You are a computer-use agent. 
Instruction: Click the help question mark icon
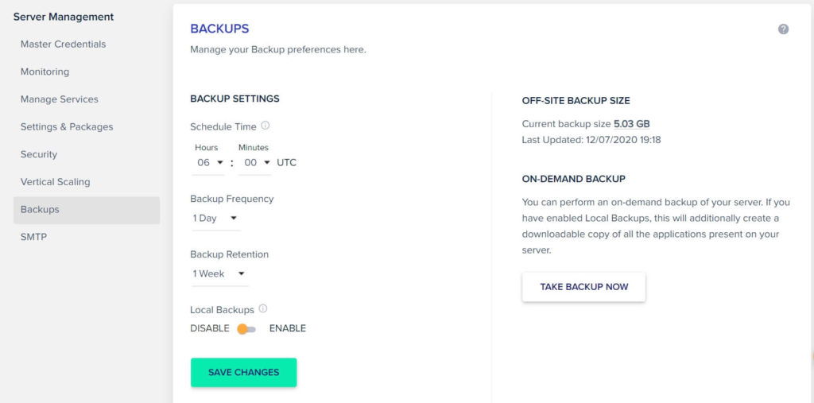(783, 29)
